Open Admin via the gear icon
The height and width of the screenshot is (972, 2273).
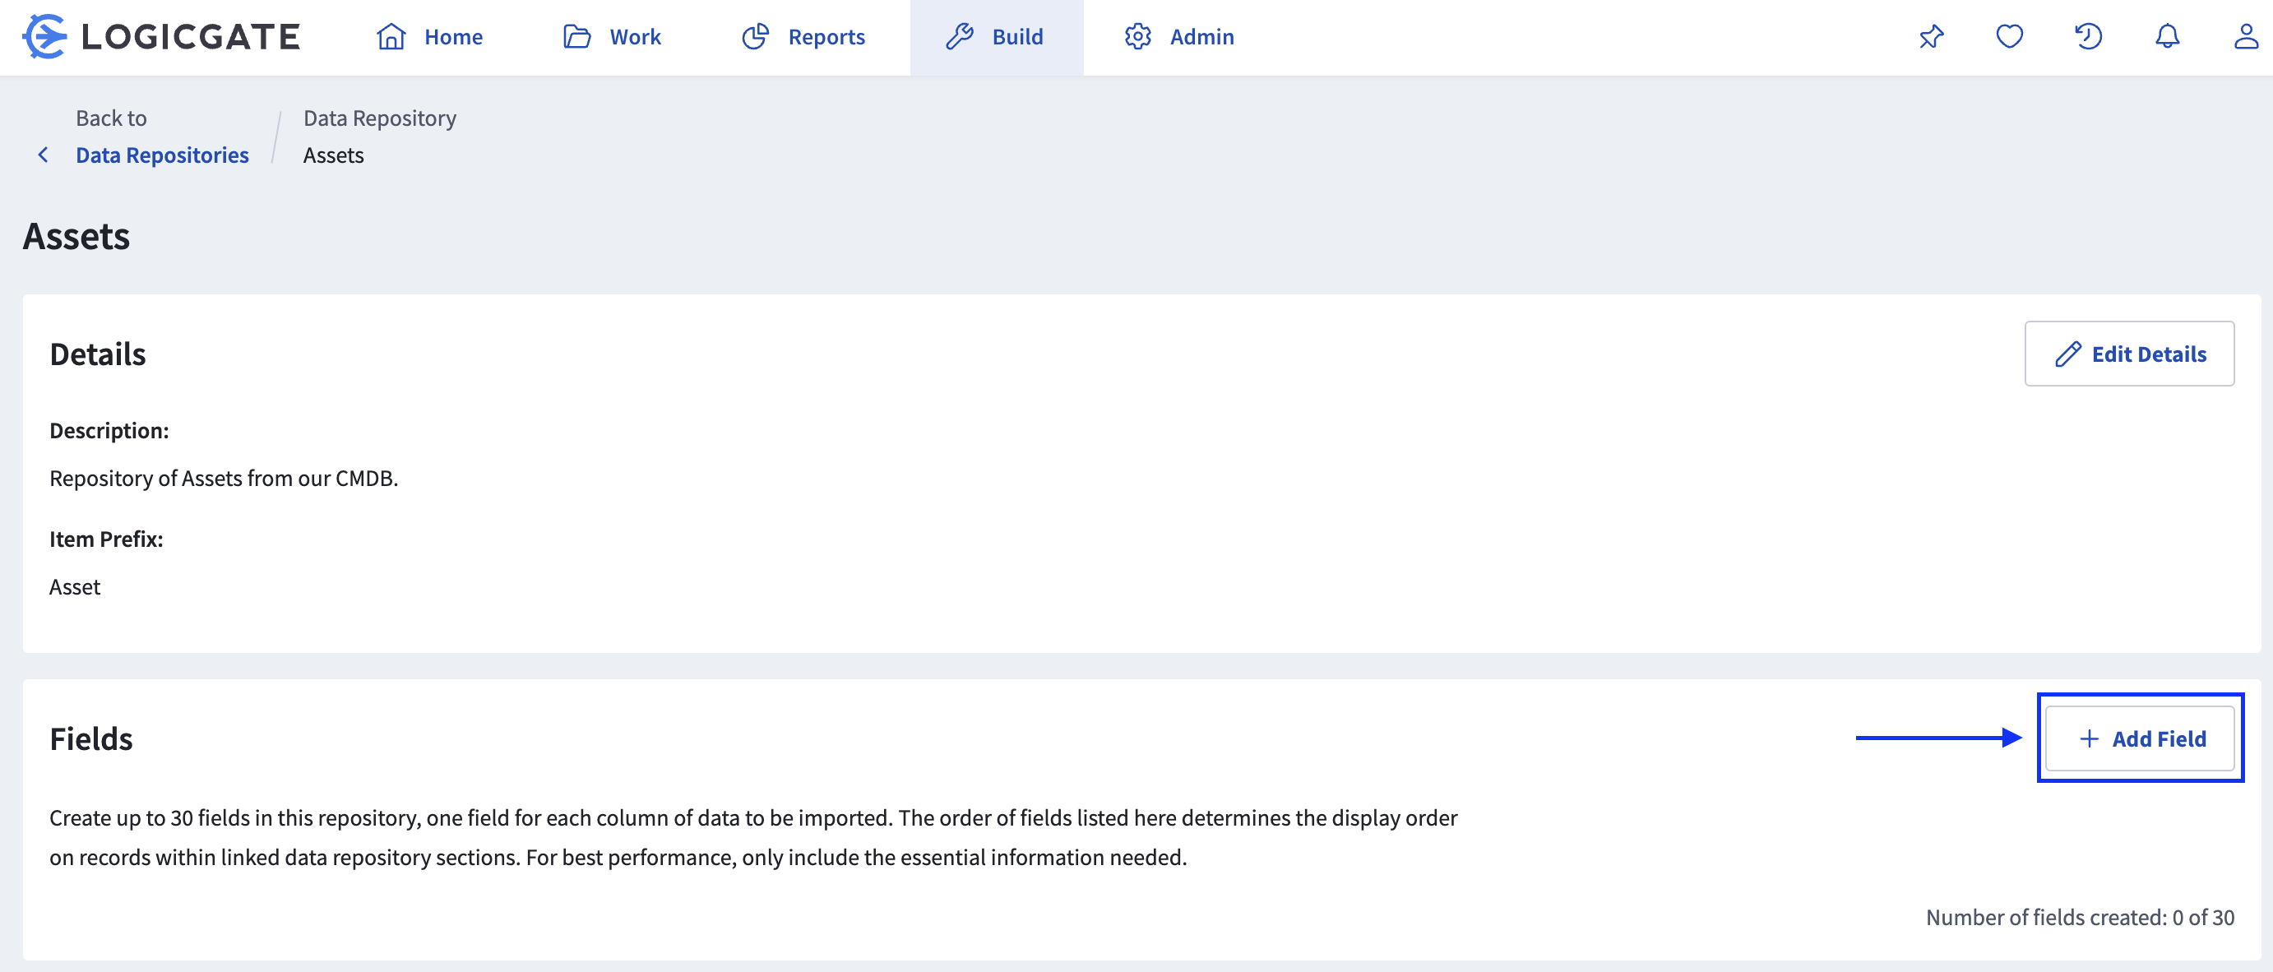1137,37
